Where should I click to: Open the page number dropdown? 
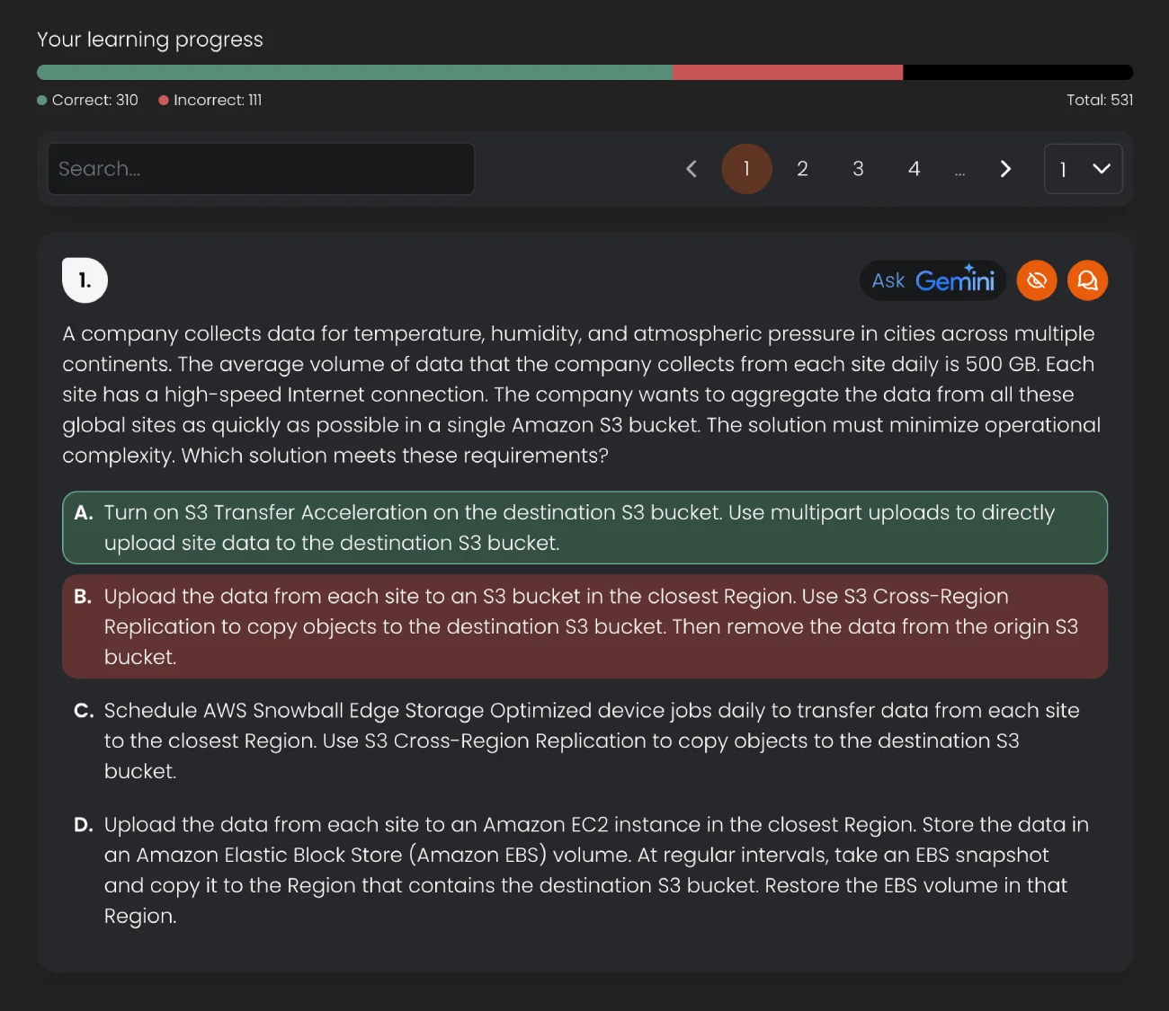pyautogui.click(x=1083, y=169)
